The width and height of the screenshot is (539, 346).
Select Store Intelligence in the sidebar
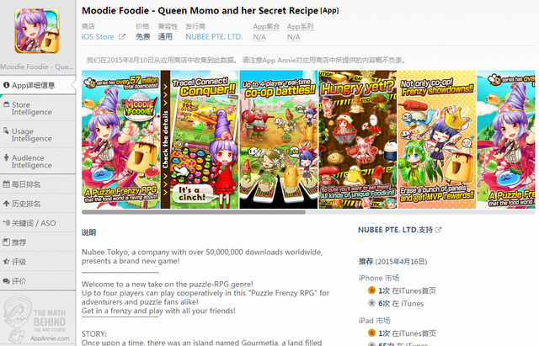[38, 109]
